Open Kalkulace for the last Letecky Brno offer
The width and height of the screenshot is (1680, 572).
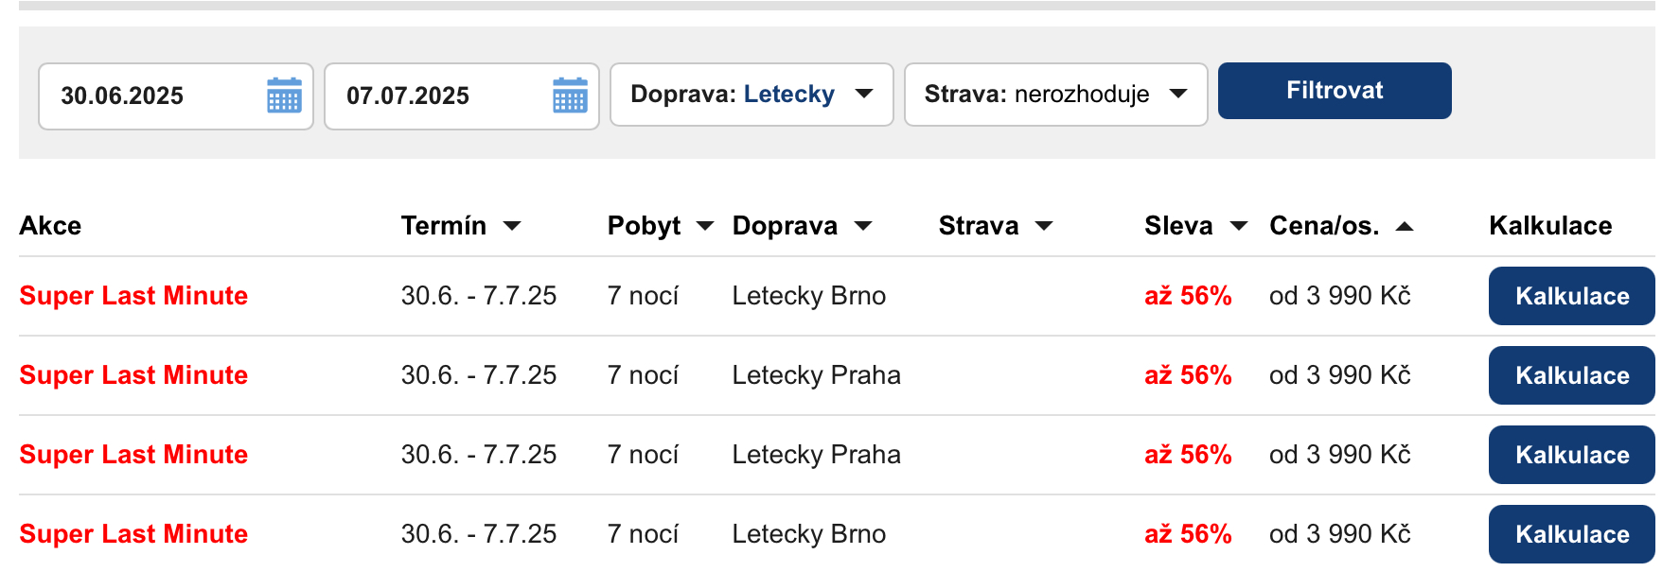1571,534
